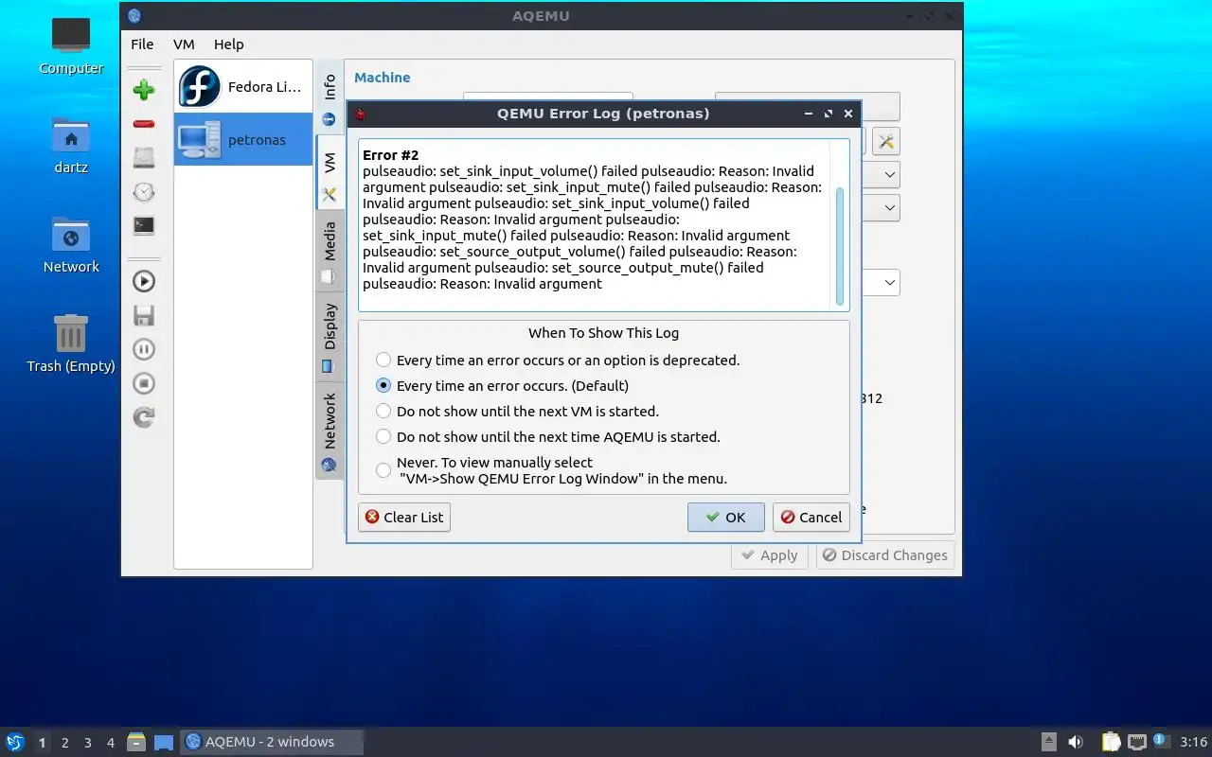Switch to workspace 2 in the taskbar
Image resolution: width=1212 pixels, height=757 pixels.
[65, 743]
